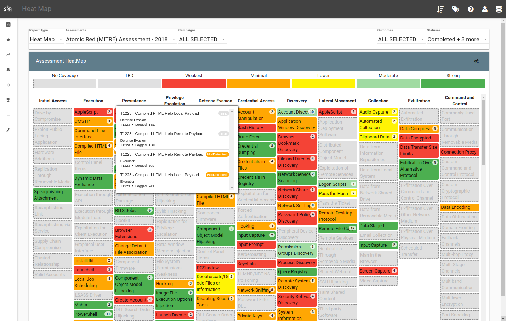Open the Remote Desktop Protocol cell
Viewport: 506px width, 321px height.
point(337,216)
